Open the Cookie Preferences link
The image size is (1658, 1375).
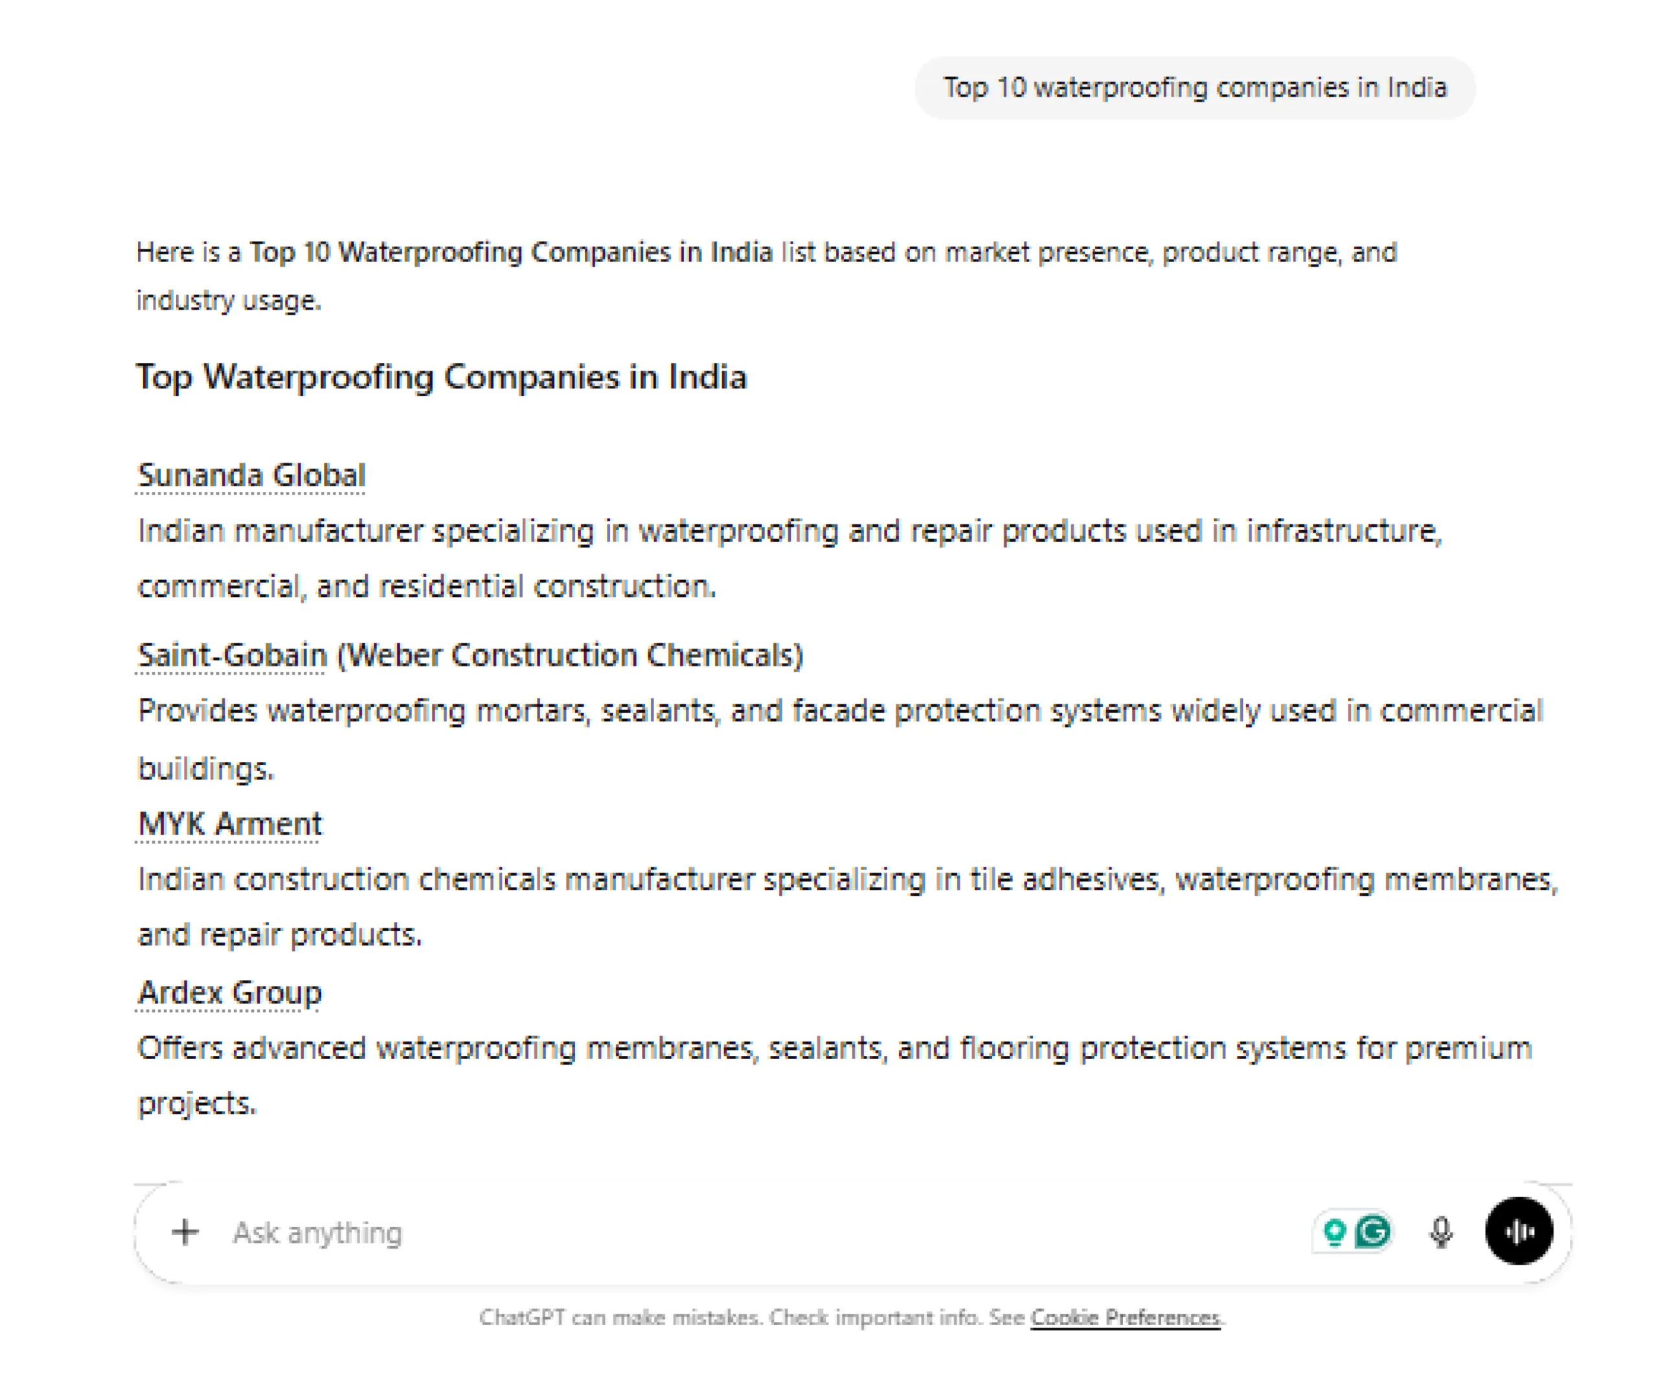(1125, 1317)
